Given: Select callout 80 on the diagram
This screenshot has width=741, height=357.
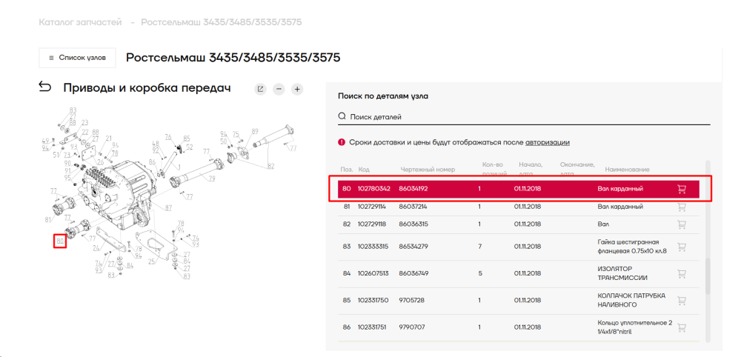Looking at the screenshot, I should click(59, 241).
